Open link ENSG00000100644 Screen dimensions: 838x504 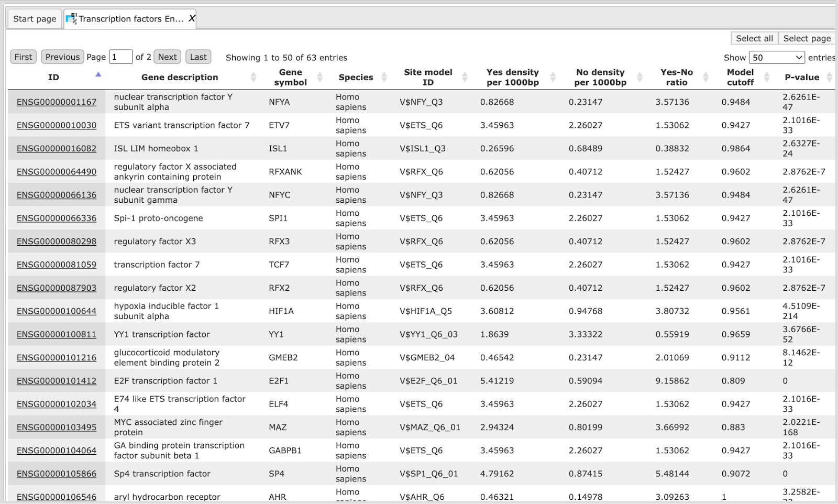point(57,311)
